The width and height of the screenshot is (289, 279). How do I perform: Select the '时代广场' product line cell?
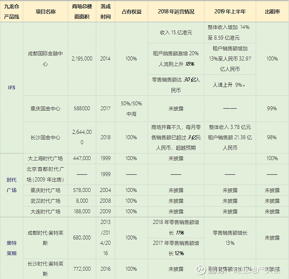pos(12,185)
